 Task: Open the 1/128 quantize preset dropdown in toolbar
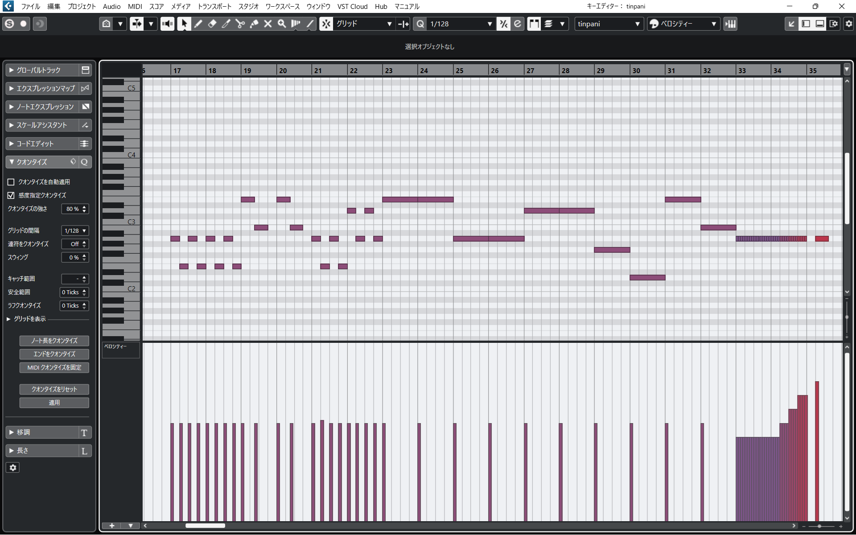[x=461, y=24]
